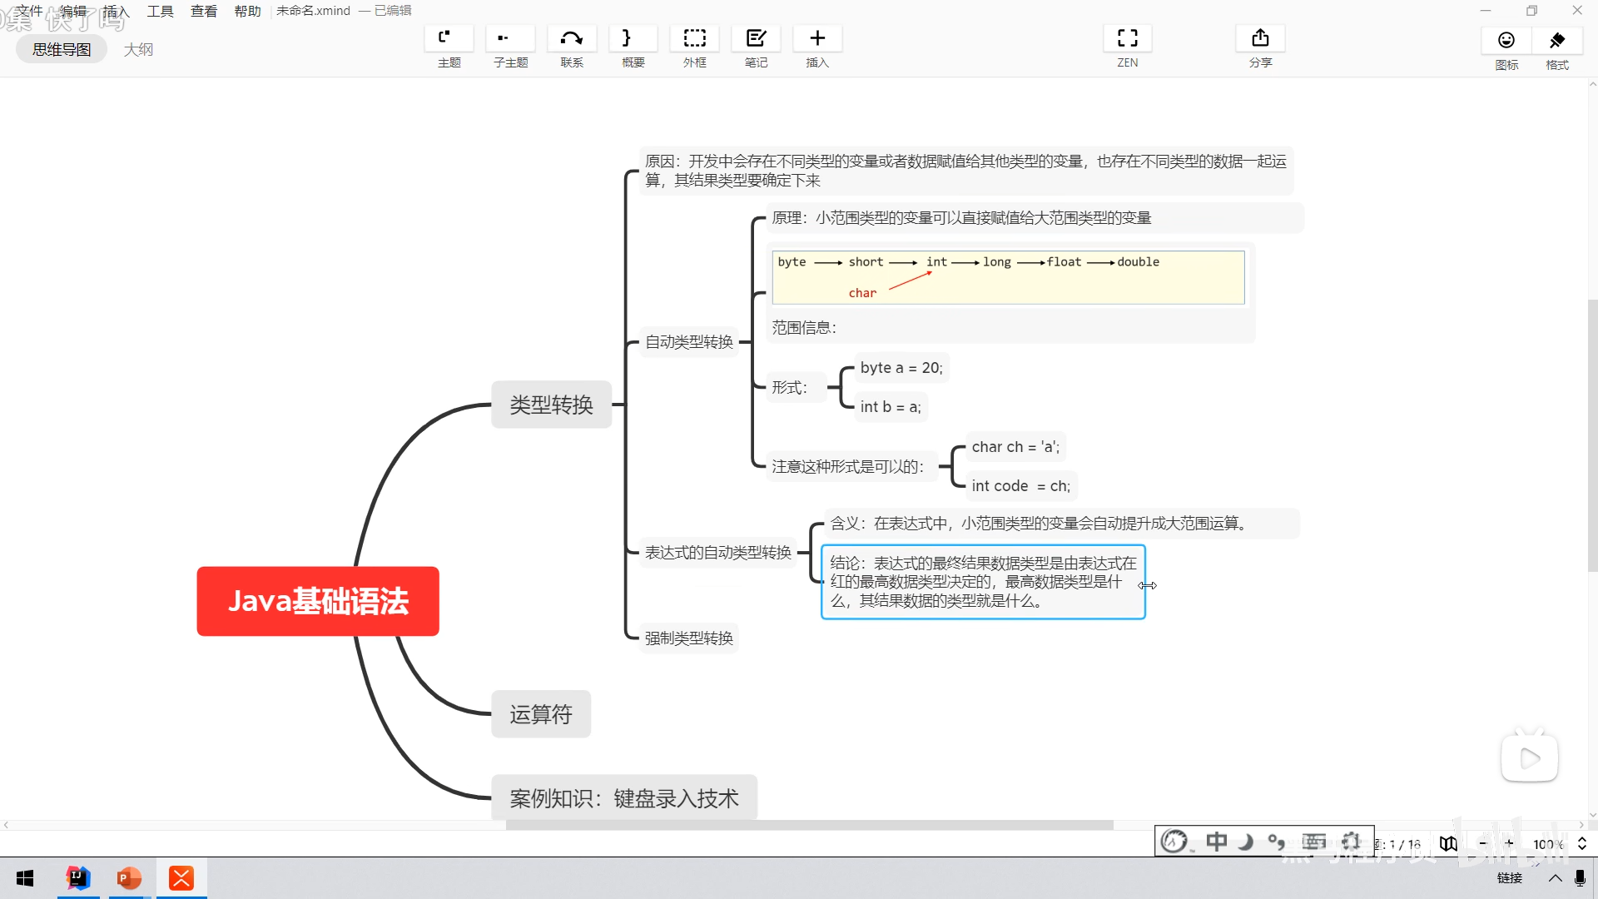This screenshot has width=1598, height=899.
Task: Switch to the 大纲 outline tab
Action: pos(138,49)
